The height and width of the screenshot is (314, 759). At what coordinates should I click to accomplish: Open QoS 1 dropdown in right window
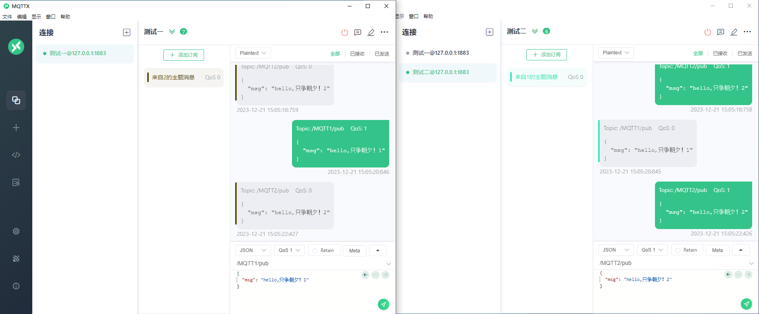[x=653, y=250]
